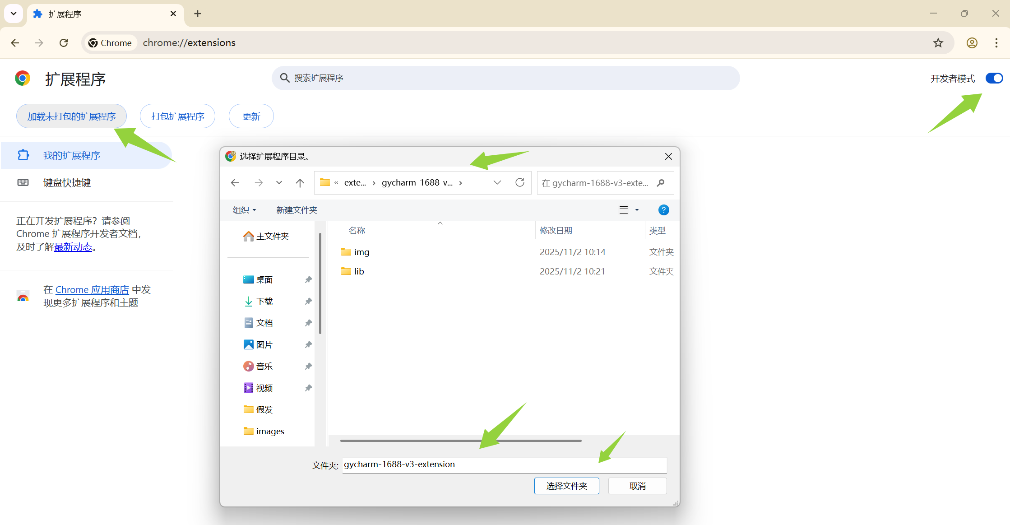This screenshot has height=525, width=1010.
Task: Open Chrome three-dot menu
Action: pyautogui.click(x=996, y=43)
